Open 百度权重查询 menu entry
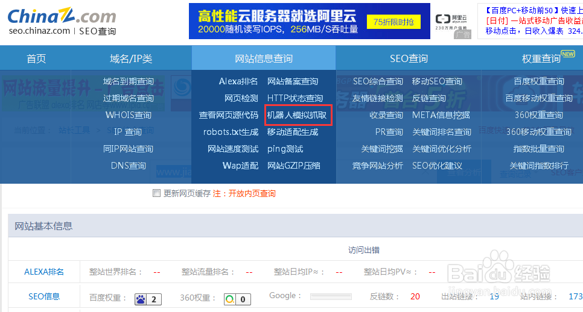The height and width of the screenshot is (312, 583). coord(539,81)
